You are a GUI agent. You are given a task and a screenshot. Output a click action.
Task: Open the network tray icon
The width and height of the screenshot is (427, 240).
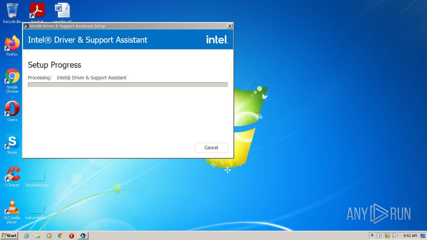coord(387,236)
